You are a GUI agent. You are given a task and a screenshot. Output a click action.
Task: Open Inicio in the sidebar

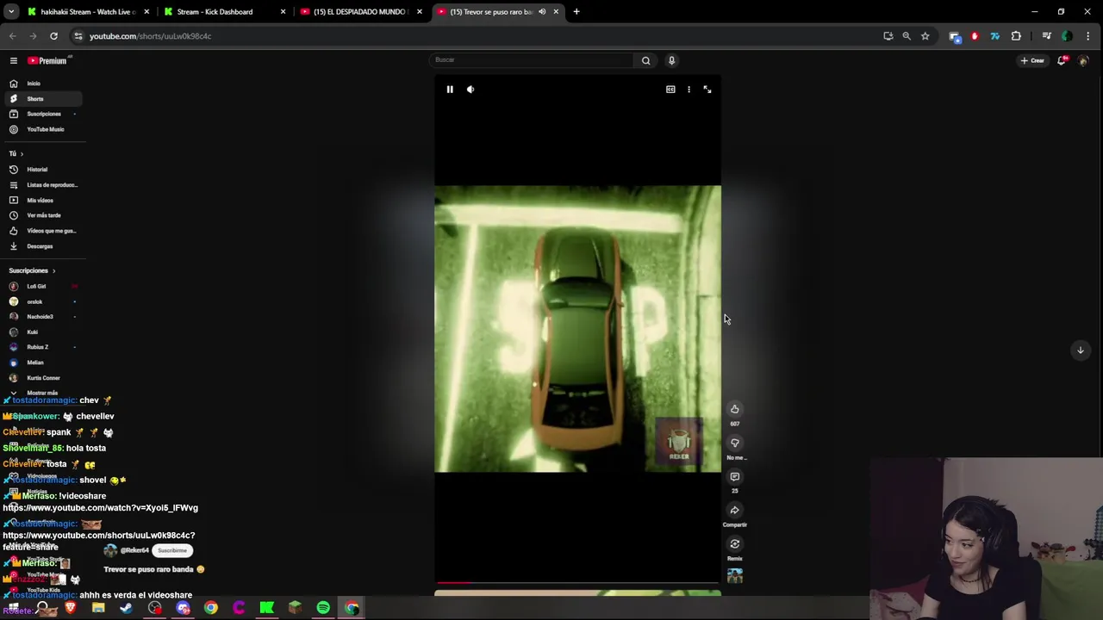click(x=41, y=84)
